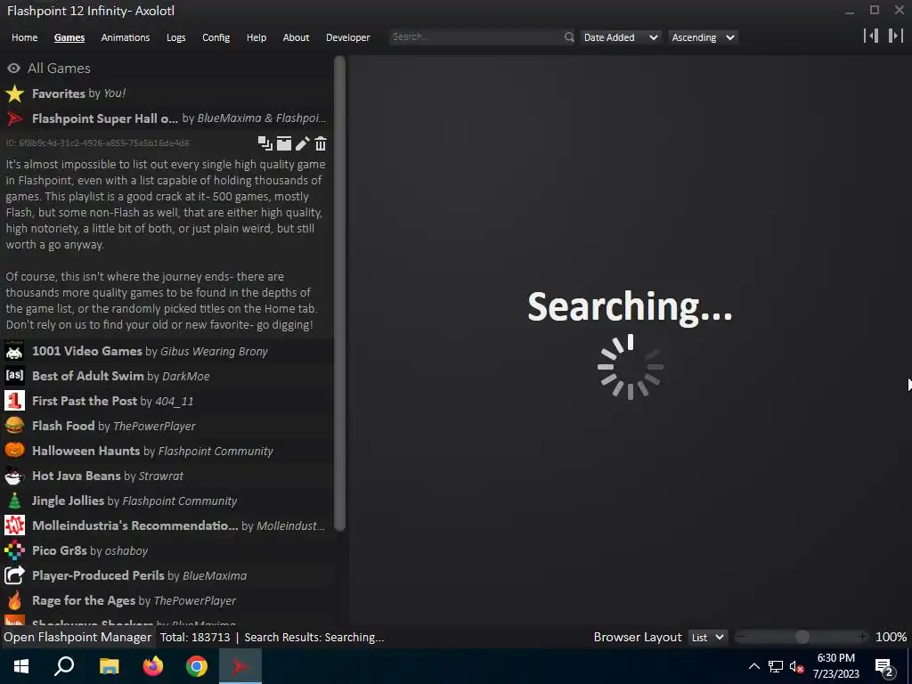Image resolution: width=912 pixels, height=684 pixels.
Task: Click the zoom slider minus end
Action: pyautogui.click(x=740, y=638)
